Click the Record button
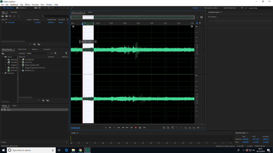273x153 pixels. (136, 128)
